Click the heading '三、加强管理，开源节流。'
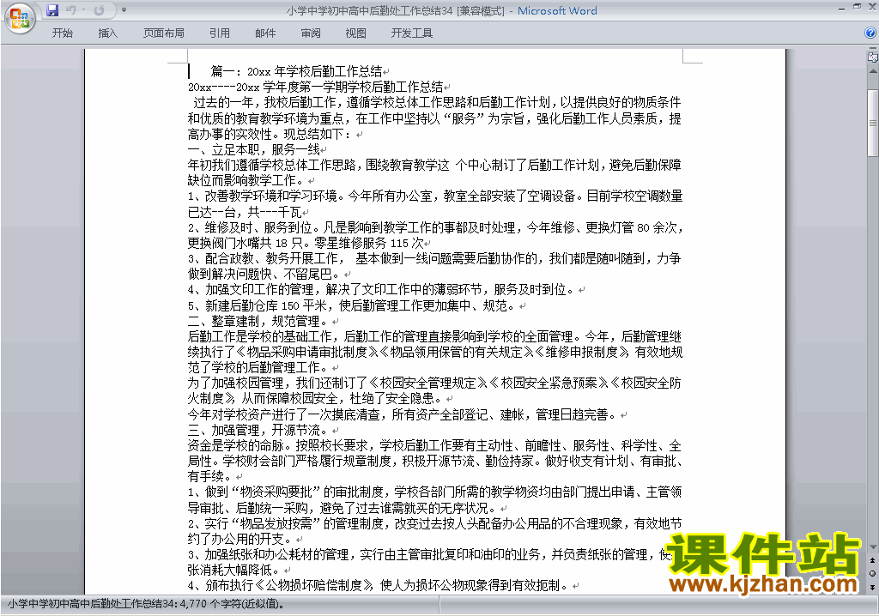Viewport: 879px width, 616px height. coord(259,430)
